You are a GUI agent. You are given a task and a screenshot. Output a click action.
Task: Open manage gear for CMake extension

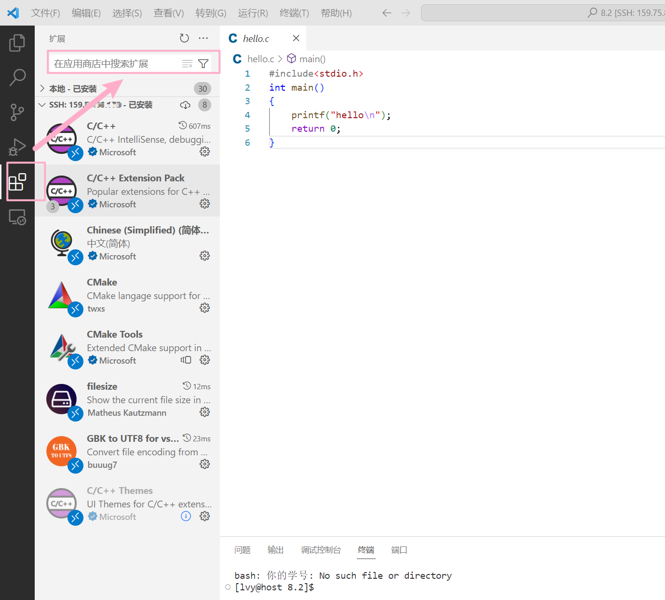(x=205, y=308)
